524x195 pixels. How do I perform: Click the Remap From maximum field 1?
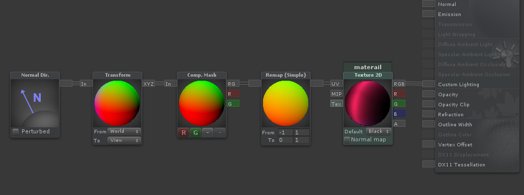pos(301,132)
